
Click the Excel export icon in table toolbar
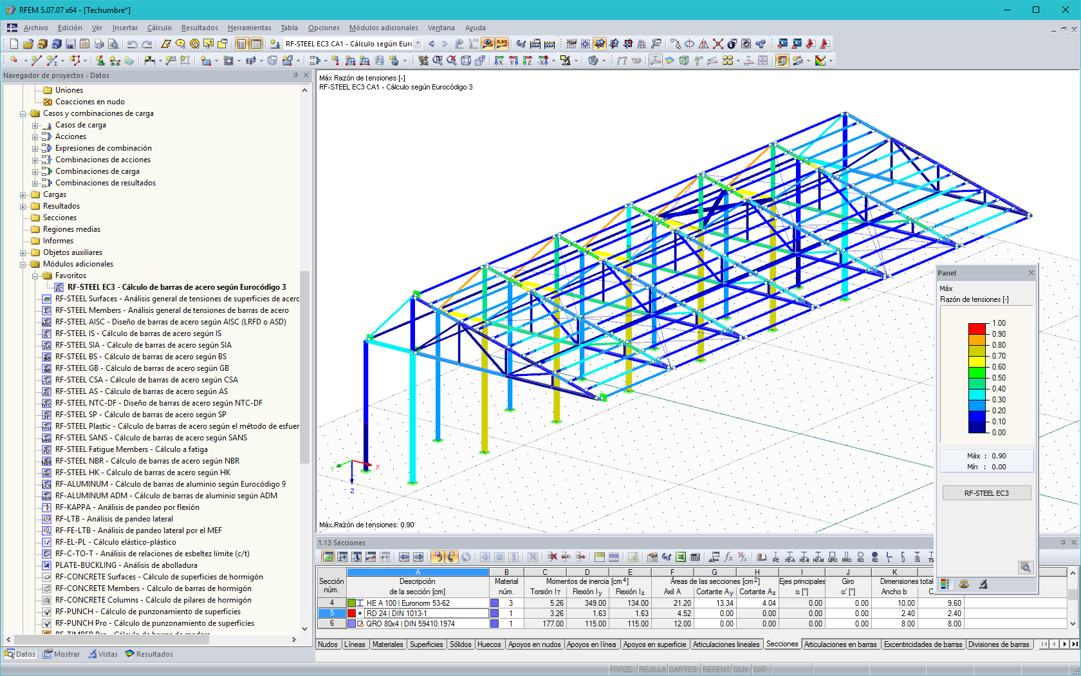(x=680, y=557)
